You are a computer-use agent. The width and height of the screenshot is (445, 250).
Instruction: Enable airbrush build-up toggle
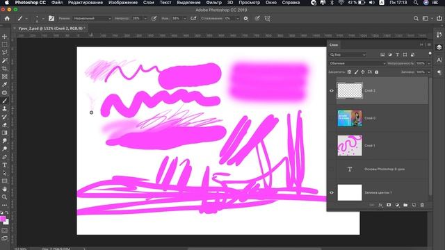pos(193,19)
